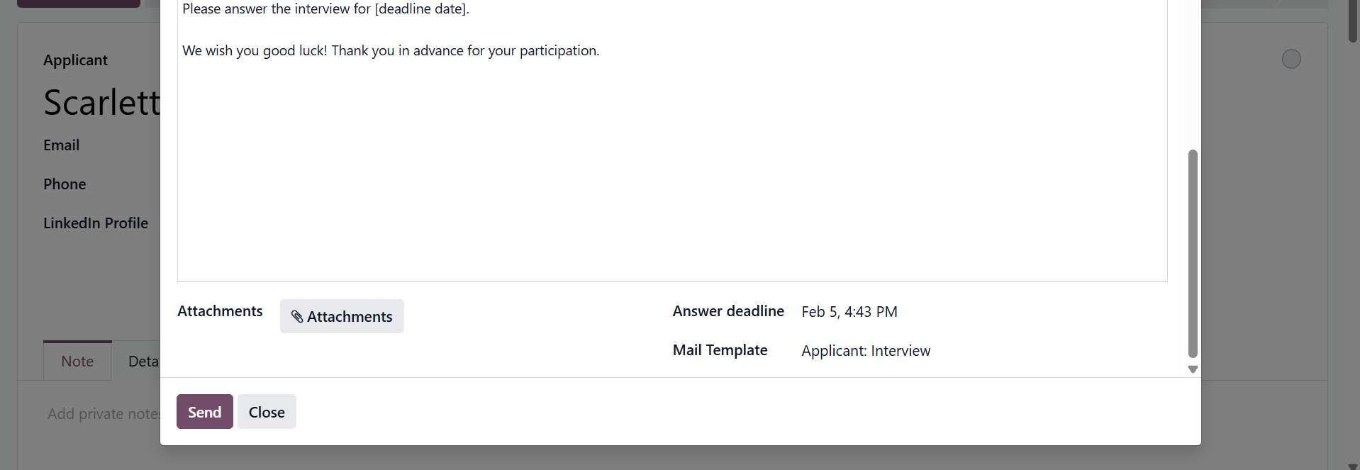Image resolution: width=1360 pixels, height=470 pixels.
Task: Switch to the Note tab
Action: [x=77, y=362]
